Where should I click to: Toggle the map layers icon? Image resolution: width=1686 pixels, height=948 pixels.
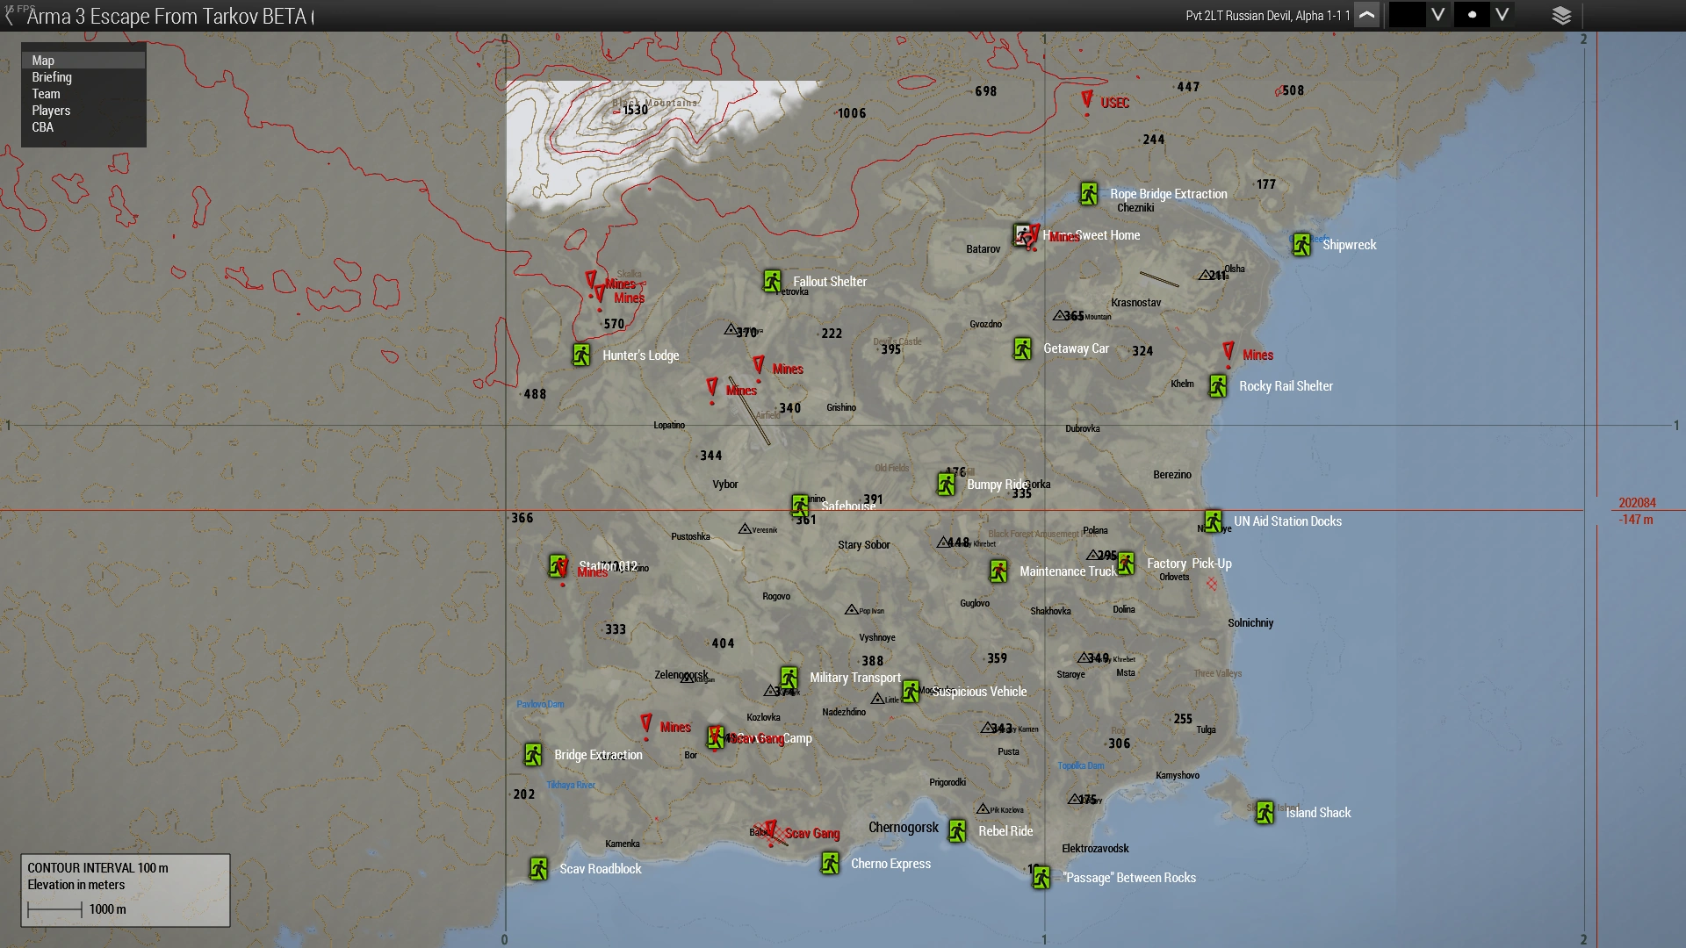click(x=1561, y=16)
